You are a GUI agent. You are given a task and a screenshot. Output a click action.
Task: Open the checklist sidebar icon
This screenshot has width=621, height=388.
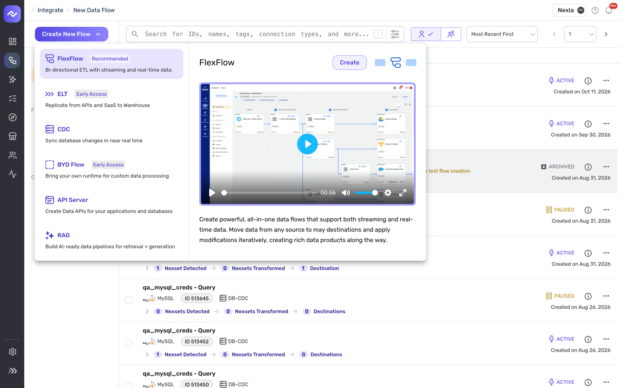point(13,98)
